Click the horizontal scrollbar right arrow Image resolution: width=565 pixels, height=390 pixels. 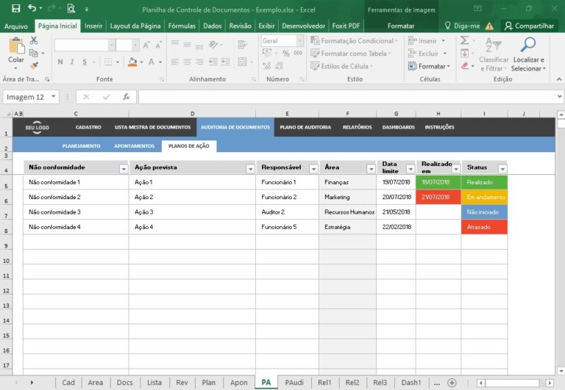pos(550,383)
